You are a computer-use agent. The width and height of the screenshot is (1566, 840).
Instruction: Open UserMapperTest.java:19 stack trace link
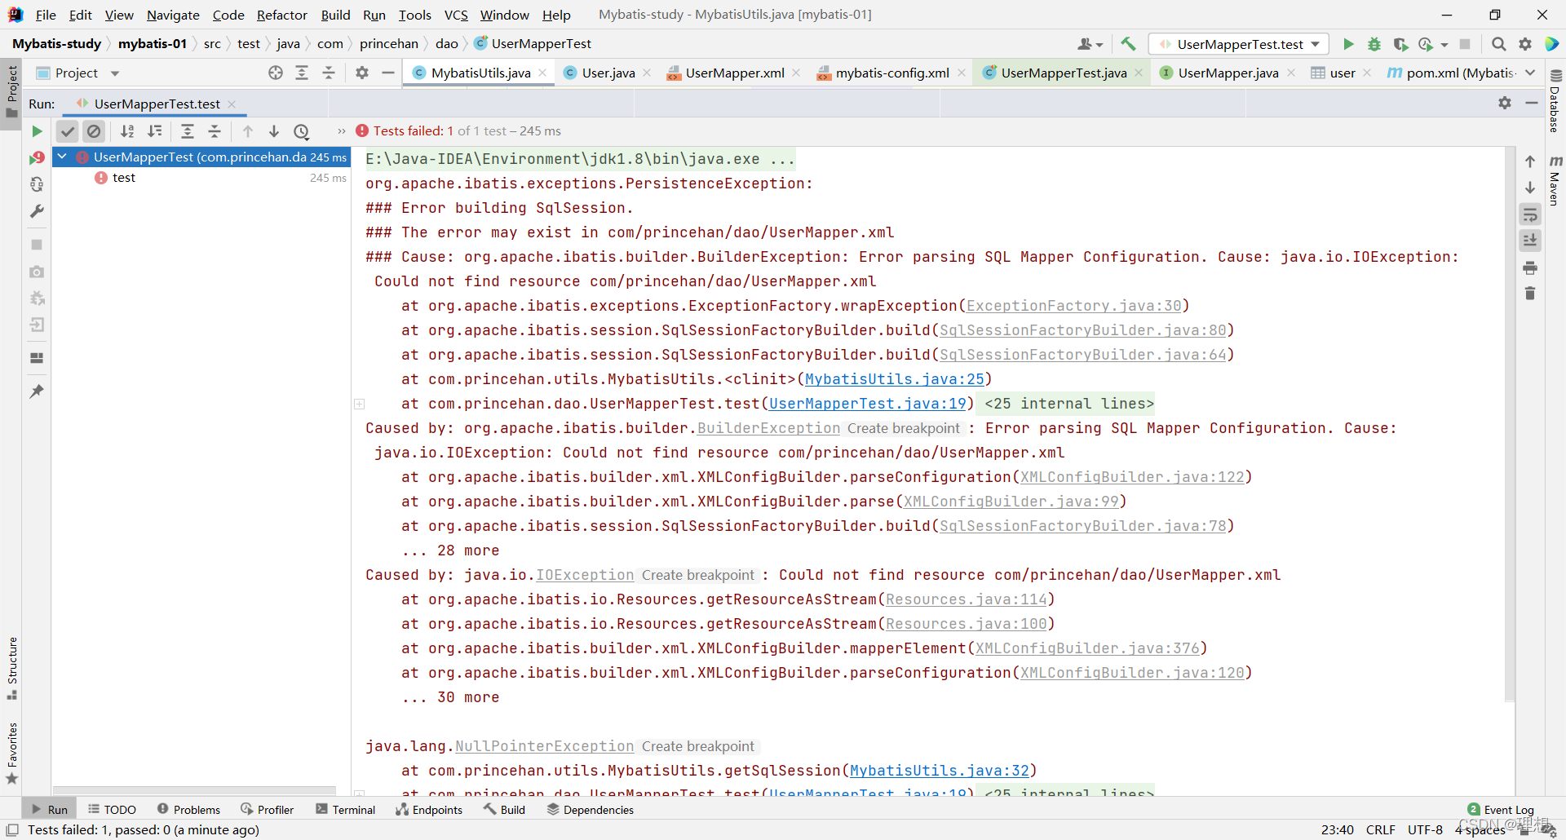868,404
